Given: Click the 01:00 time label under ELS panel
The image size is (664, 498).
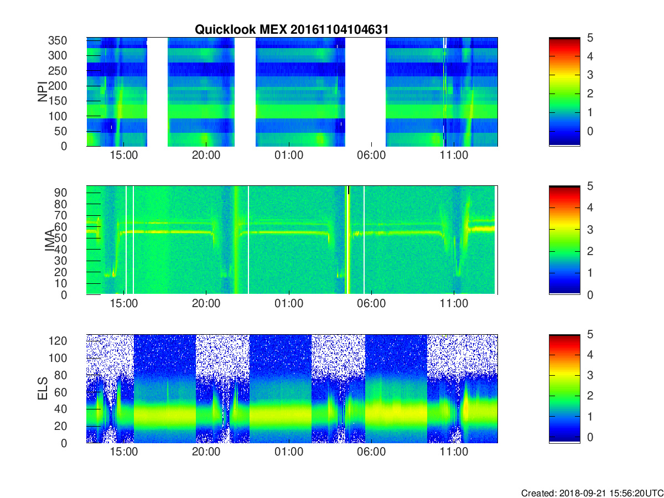Looking at the screenshot, I should pos(289,453).
